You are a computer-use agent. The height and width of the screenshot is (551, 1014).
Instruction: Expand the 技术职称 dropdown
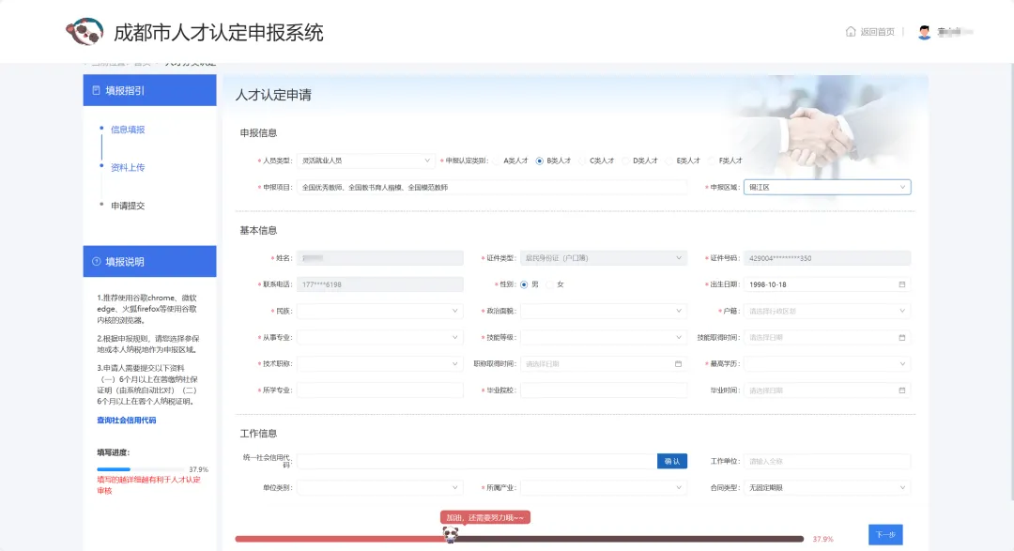tap(379, 364)
